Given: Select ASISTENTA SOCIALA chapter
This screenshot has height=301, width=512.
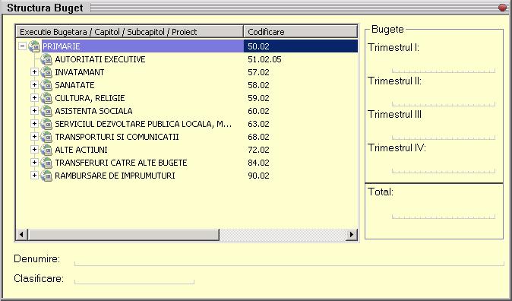Looking at the screenshot, I should 93,111.
